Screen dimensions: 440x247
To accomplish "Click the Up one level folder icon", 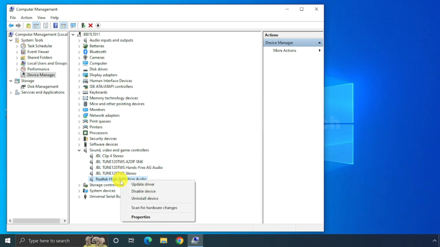I will pos(28,26).
